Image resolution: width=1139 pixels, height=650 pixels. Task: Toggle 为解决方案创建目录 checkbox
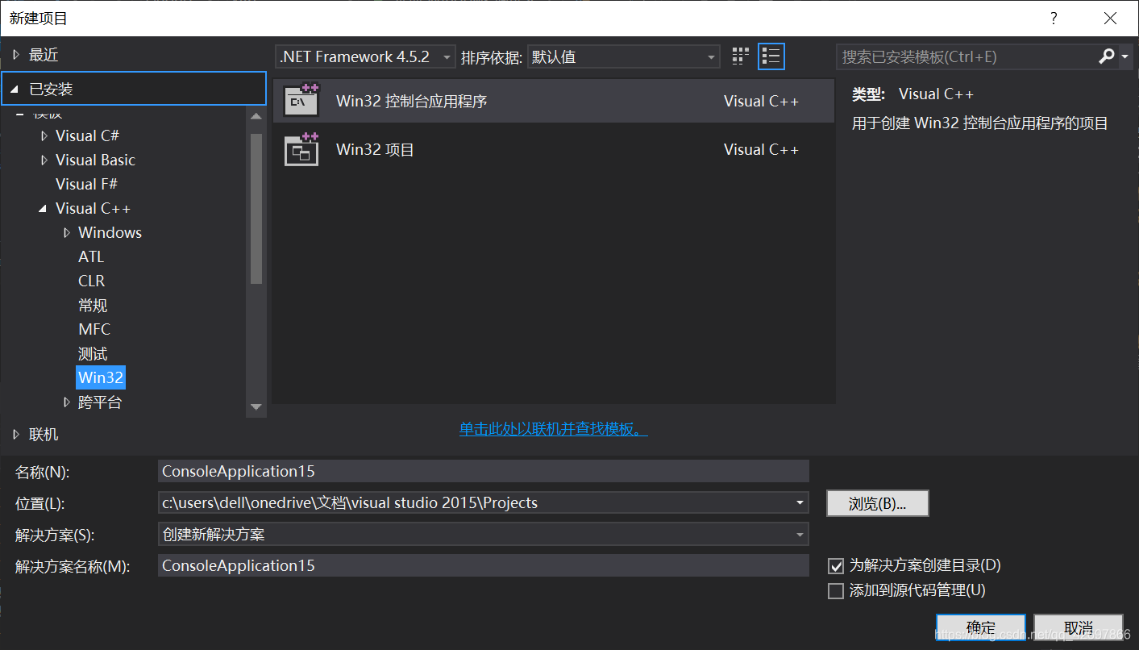(836, 566)
